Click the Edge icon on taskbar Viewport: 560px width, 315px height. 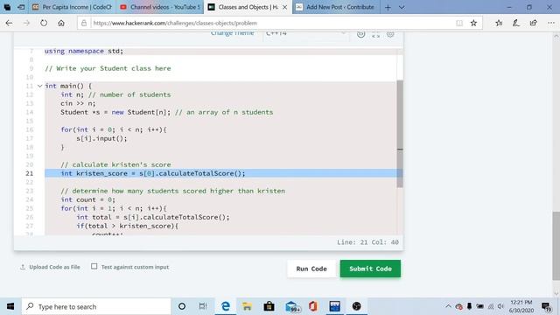226,306
